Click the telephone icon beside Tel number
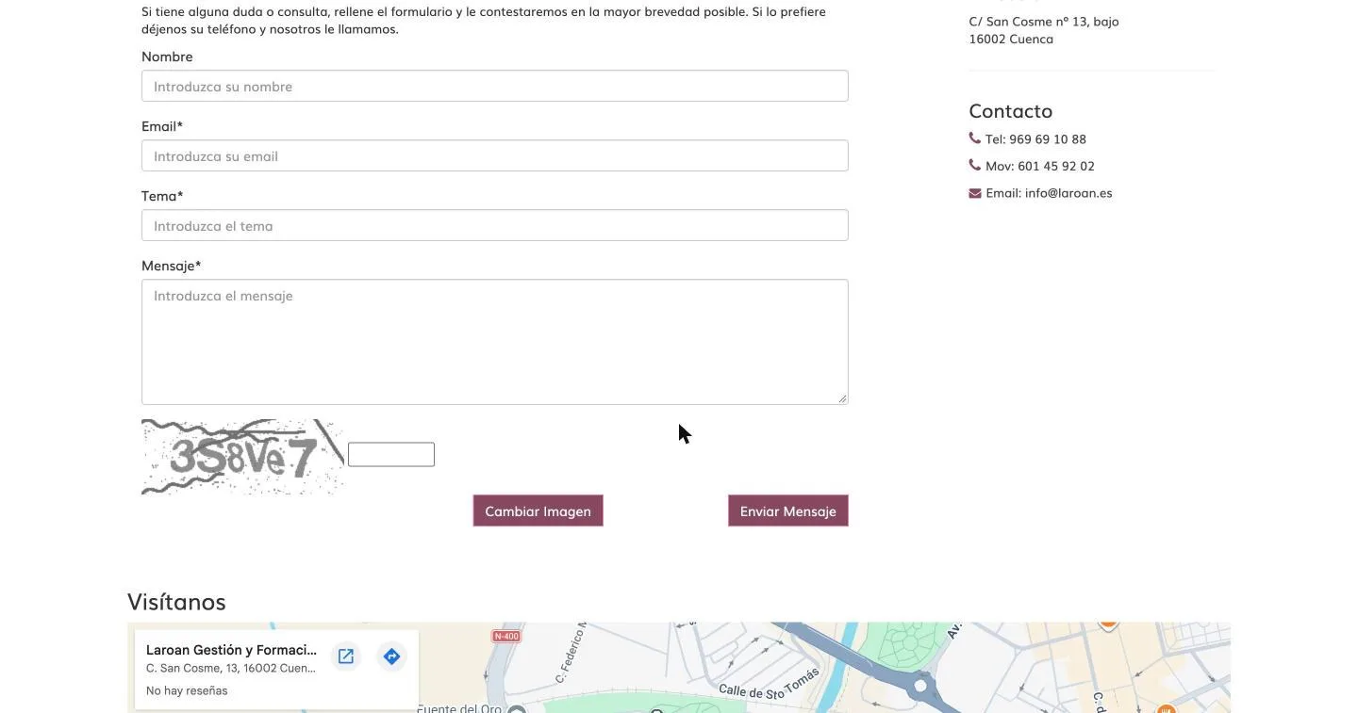The image size is (1358, 713). pyautogui.click(x=975, y=138)
